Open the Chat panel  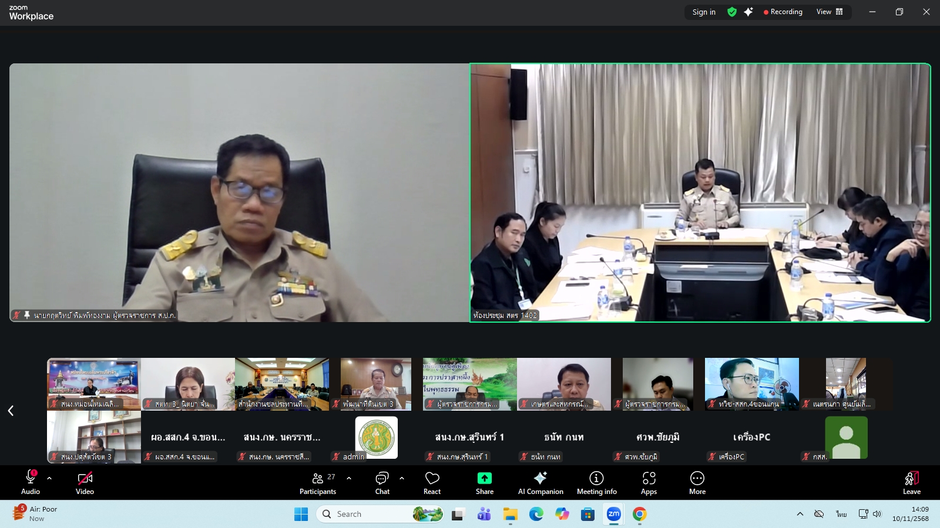click(x=382, y=482)
